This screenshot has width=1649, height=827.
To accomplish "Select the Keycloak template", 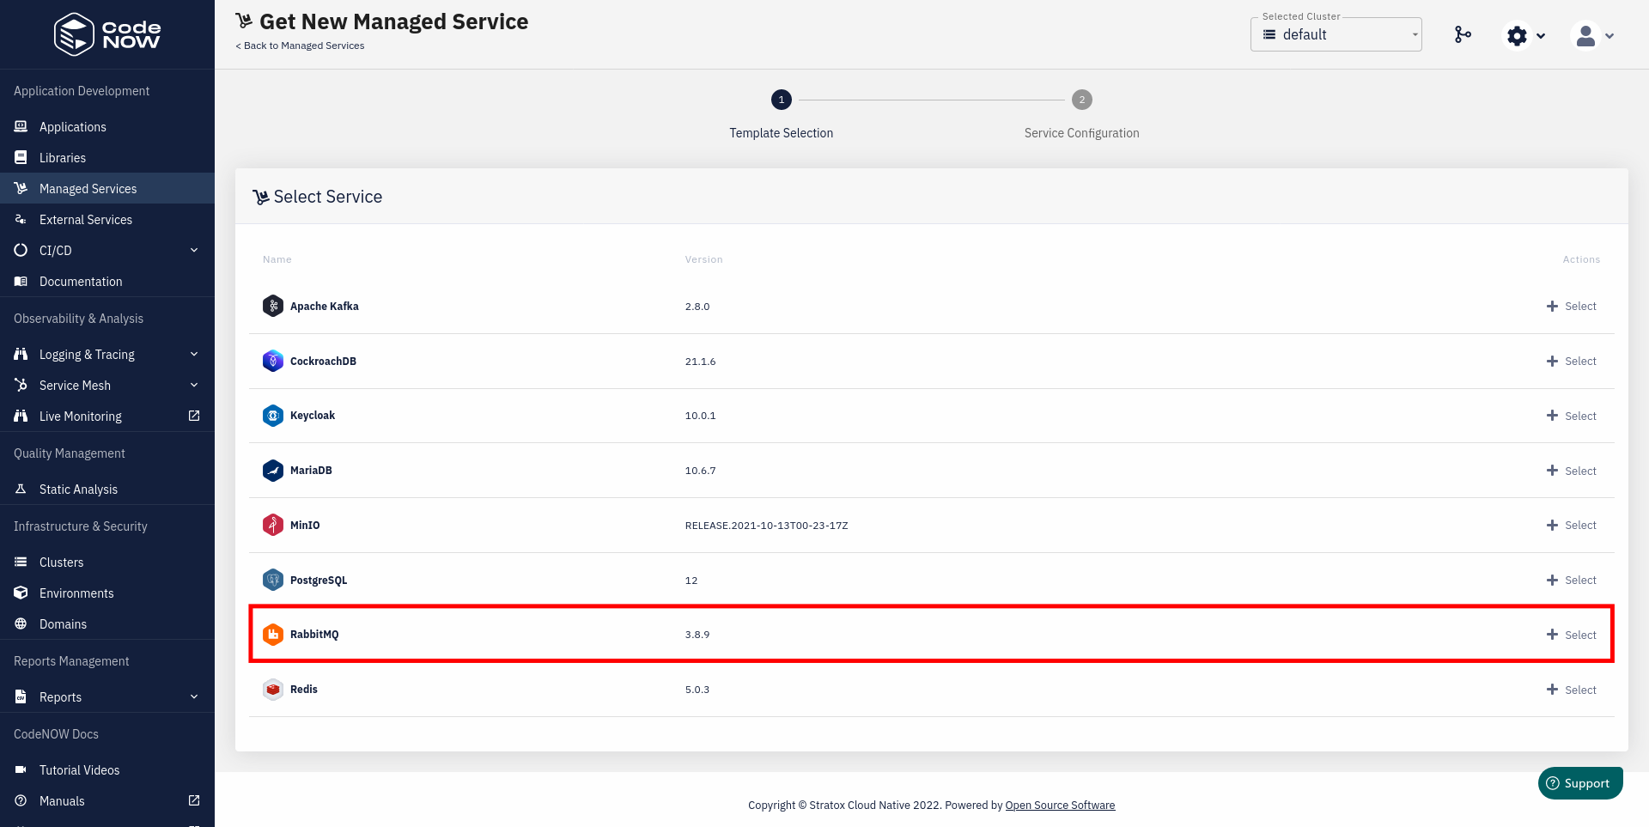I will tap(1572, 416).
